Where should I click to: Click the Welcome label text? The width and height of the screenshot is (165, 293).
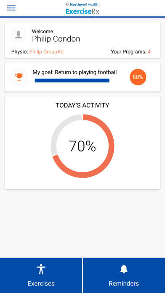tap(43, 32)
